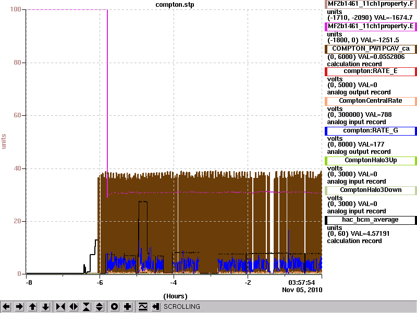417x313 pixels.
Task: Click the -4 tick label on time axis
Action: [x=174, y=283]
